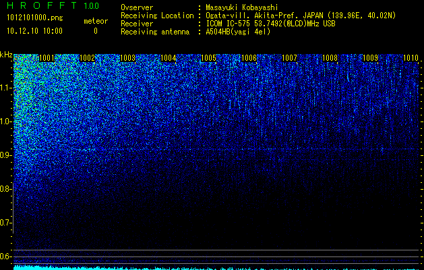Viewport: 424px width, 270px height.
Task: Click the 1003 time marker
Action: click(x=127, y=58)
